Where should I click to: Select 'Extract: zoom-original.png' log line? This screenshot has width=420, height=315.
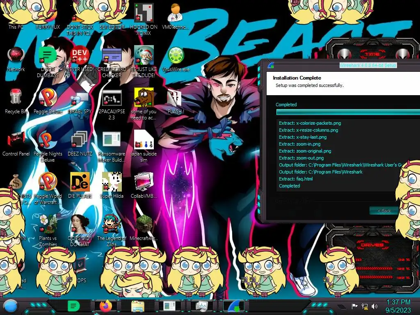305,151
